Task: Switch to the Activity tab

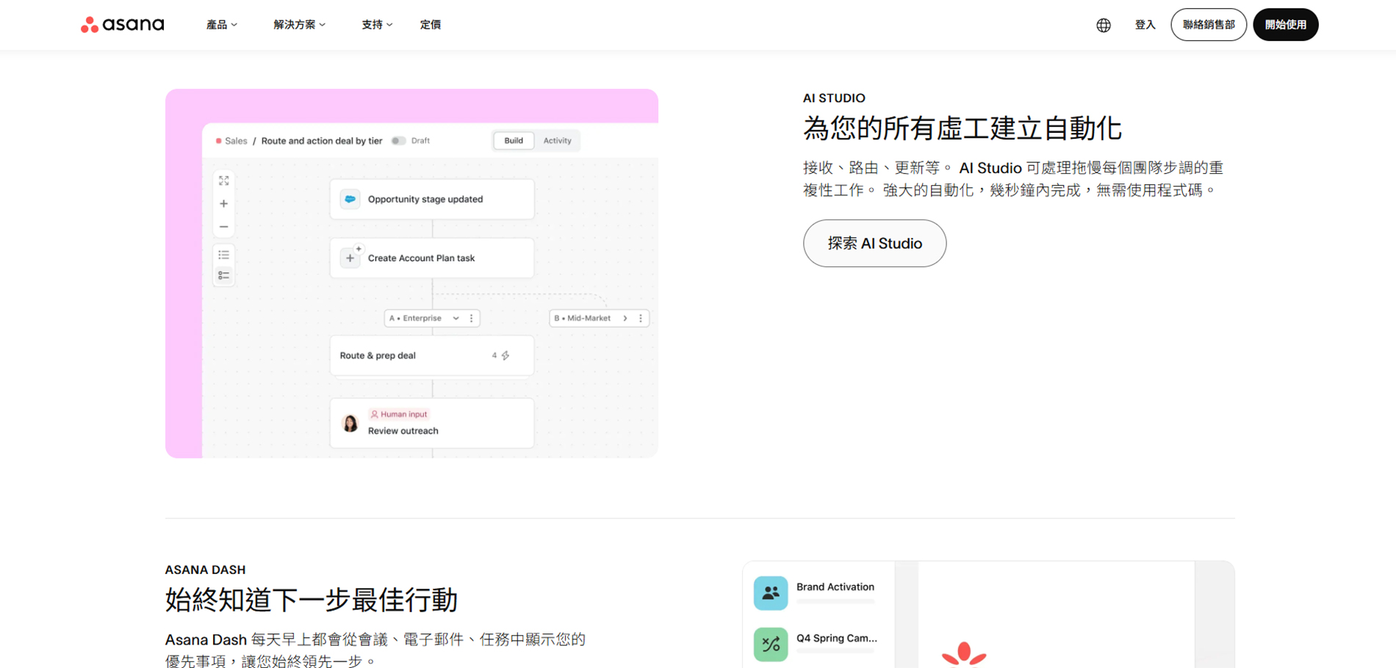Action: point(557,141)
